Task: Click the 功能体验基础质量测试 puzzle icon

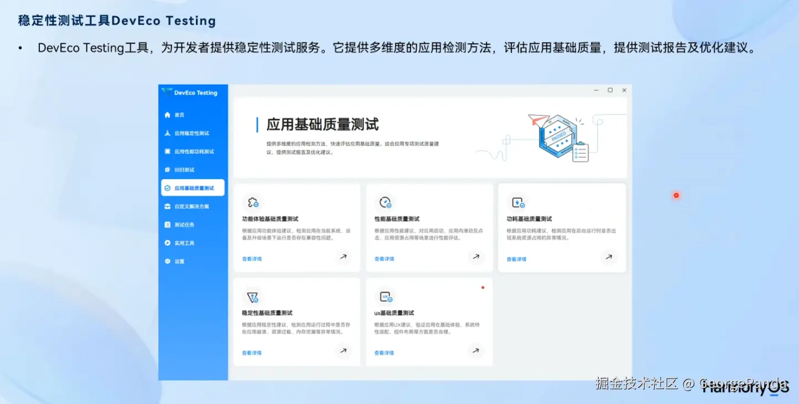Action: point(253,201)
